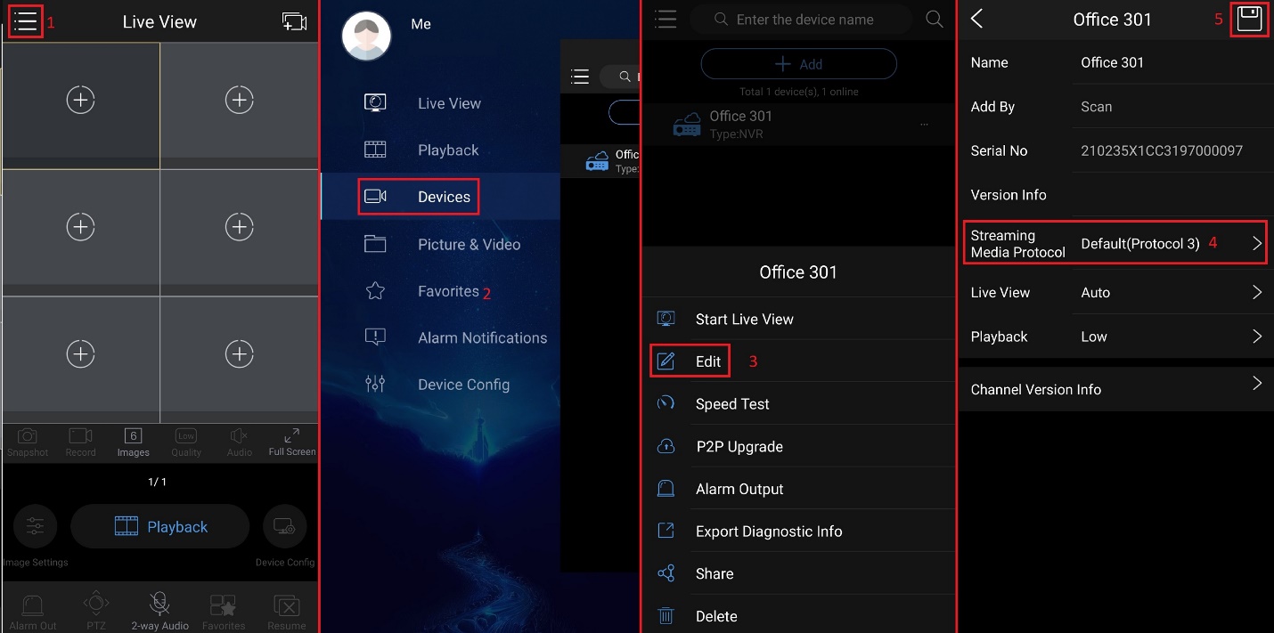Click the Enter the device name field
This screenshot has width=1274, height=633.
click(x=804, y=20)
